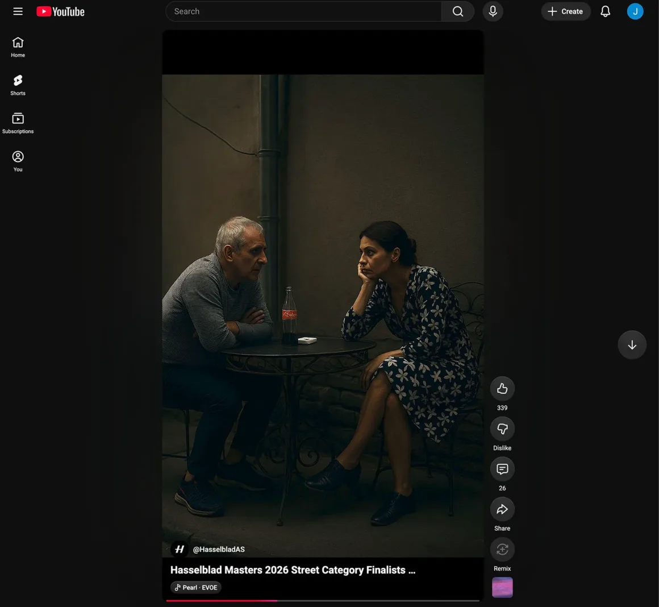The height and width of the screenshot is (607, 659).
Task: Click the YouTube logo
Action: [x=60, y=11]
